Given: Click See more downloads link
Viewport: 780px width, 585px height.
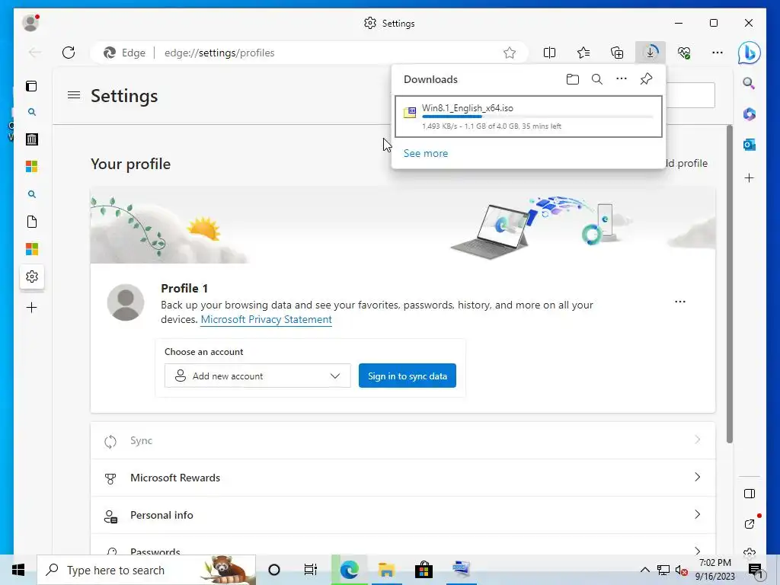Looking at the screenshot, I should (426, 153).
